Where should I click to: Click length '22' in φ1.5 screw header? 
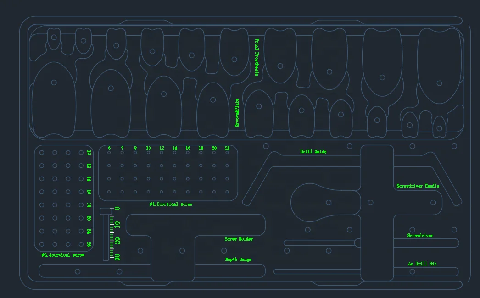227,148
